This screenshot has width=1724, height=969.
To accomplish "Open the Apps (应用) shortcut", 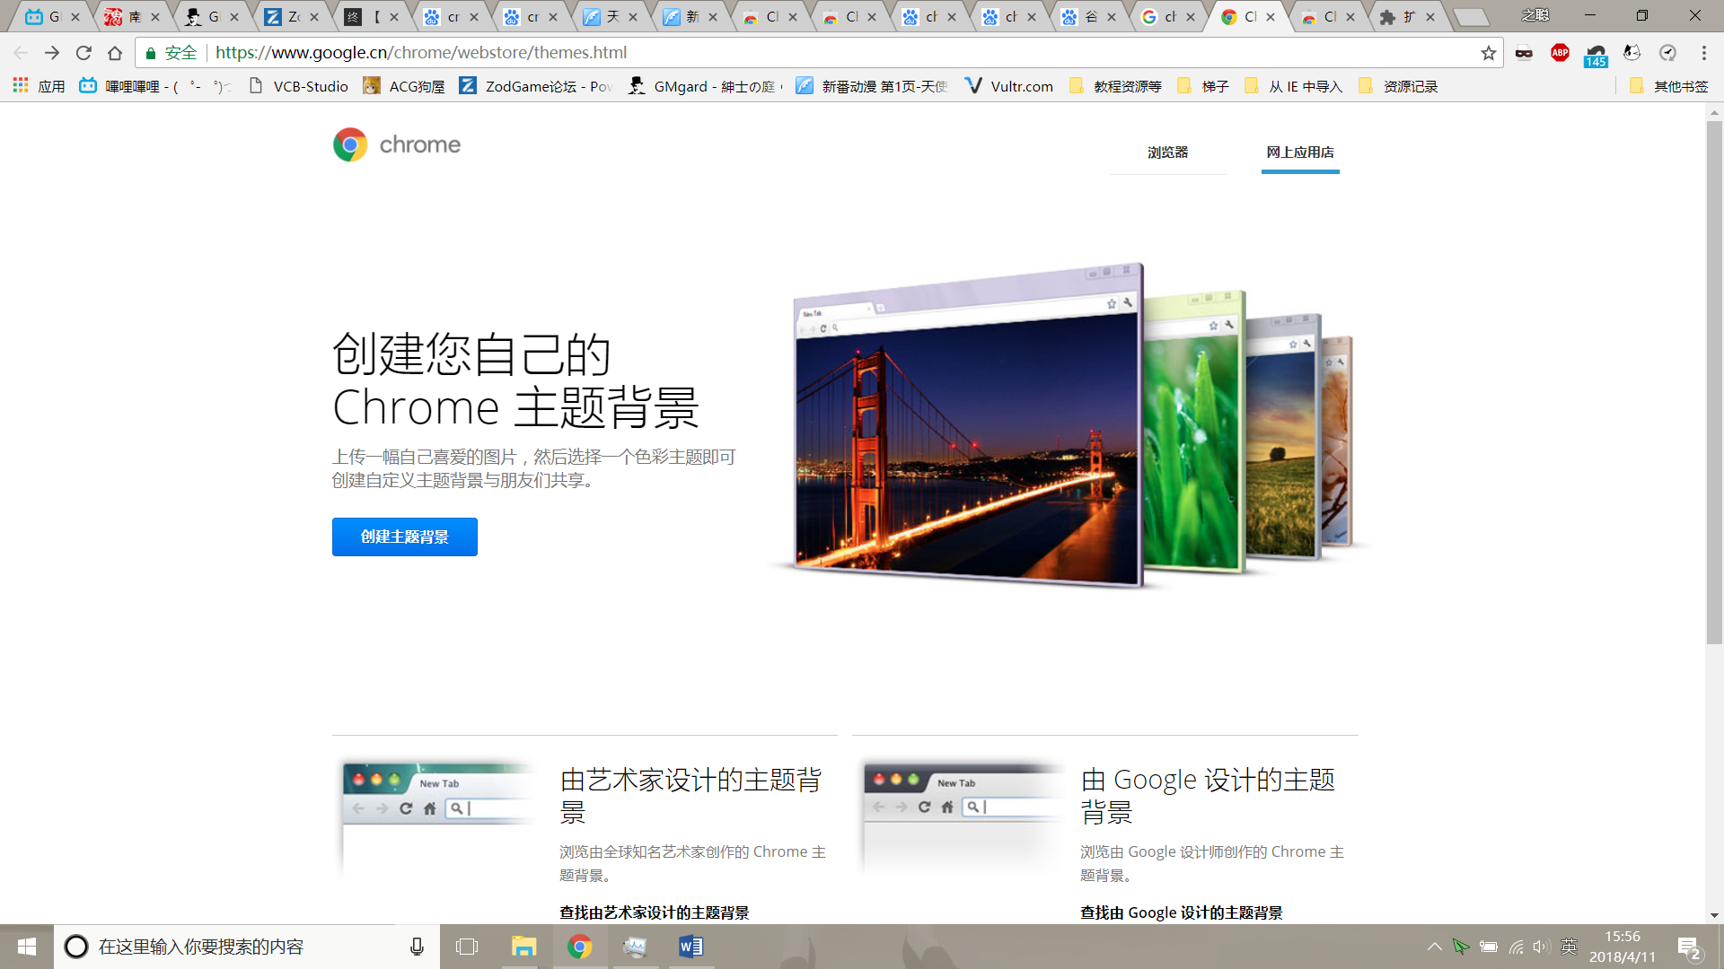I will (x=39, y=86).
